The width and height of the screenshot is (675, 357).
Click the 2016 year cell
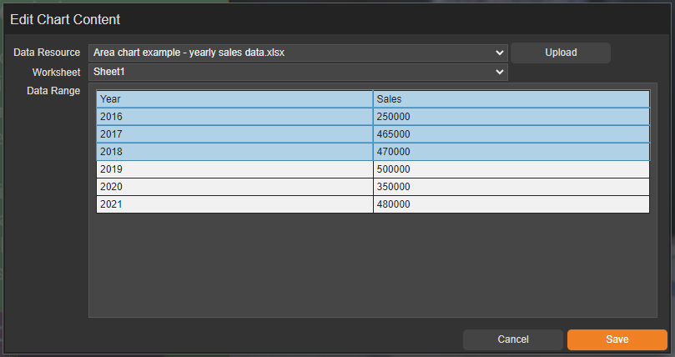tap(234, 117)
